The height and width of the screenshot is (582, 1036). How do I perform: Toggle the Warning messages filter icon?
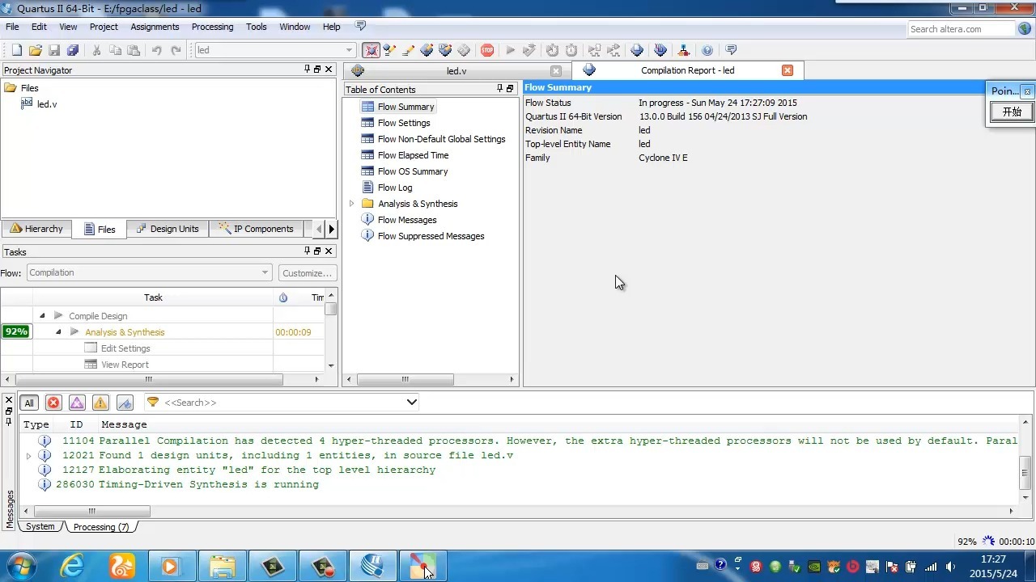tap(100, 403)
